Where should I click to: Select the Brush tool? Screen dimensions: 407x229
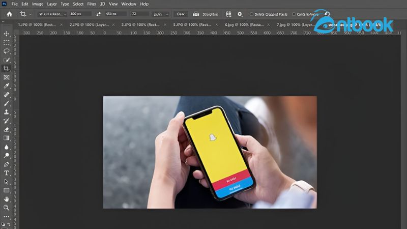click(x=6, y=103)
